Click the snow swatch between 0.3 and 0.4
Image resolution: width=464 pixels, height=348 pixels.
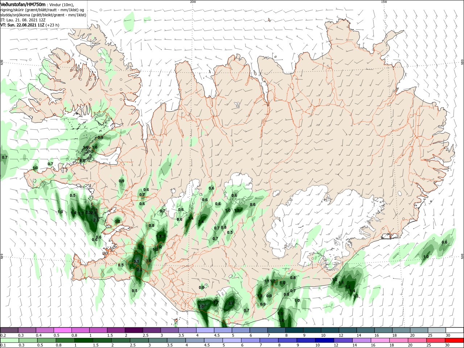(x=27, y=330)
